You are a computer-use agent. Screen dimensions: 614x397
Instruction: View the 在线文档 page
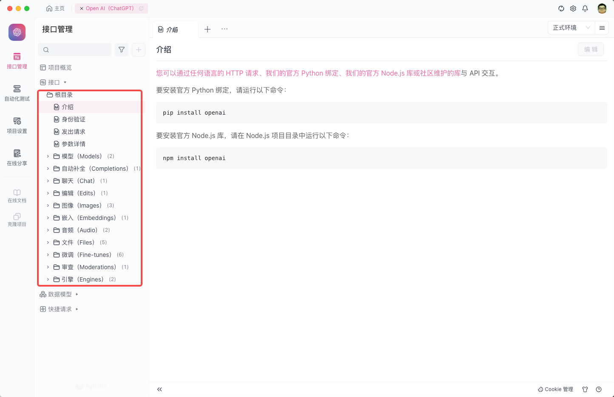click(x=17, y=195)
